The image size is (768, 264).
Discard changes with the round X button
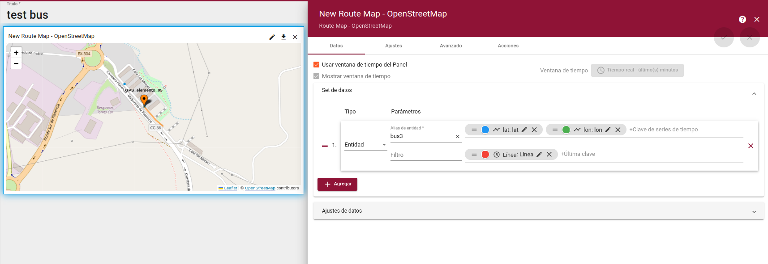click(750, 38)
